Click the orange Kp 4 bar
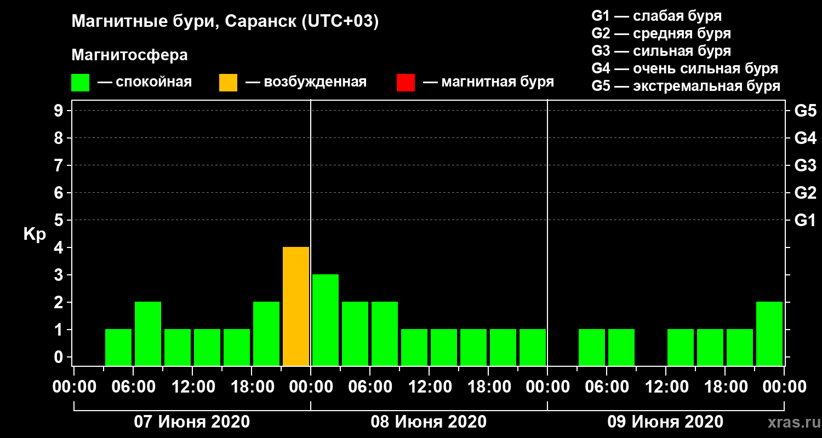Screen dimensions: 822x438 pyautogui.click(x=296, y=306)
